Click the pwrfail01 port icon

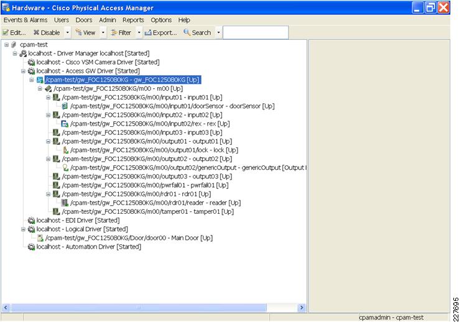tap(57, 185)
